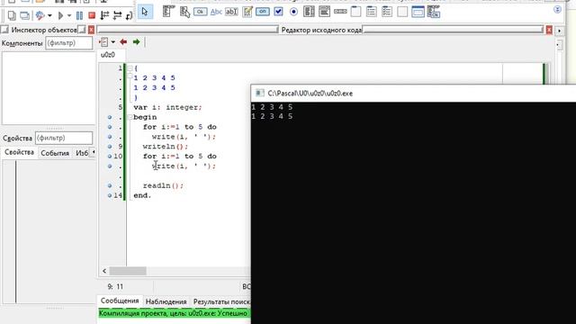
Task: Click the View Units toolbar icon
Action: click(x=12, y=15)
